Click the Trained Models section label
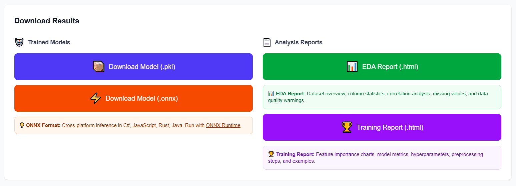Screen dimensions: 516x186 (49, 42)
